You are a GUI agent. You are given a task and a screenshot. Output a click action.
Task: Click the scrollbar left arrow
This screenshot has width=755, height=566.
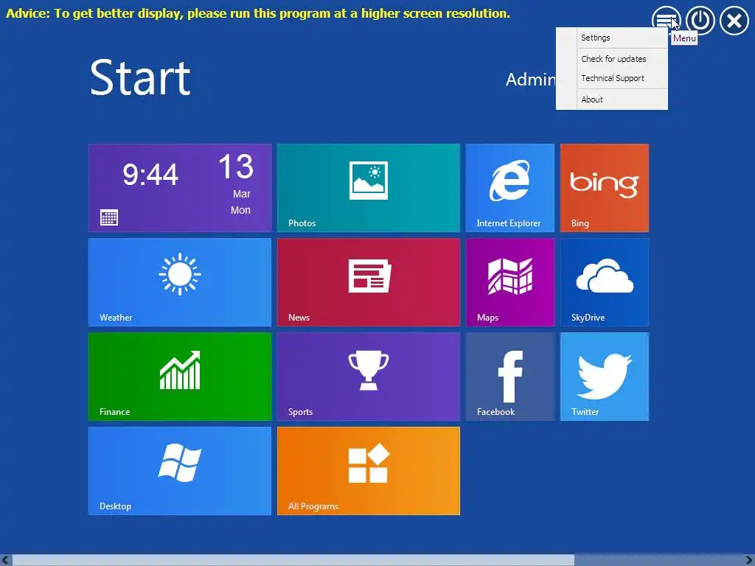[5, 560]
